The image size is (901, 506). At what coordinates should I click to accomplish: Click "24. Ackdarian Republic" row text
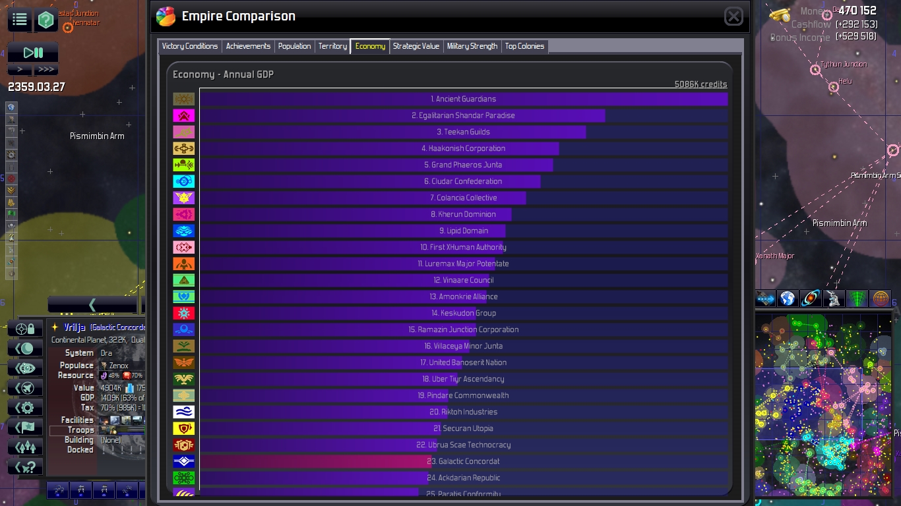[463, 478]
